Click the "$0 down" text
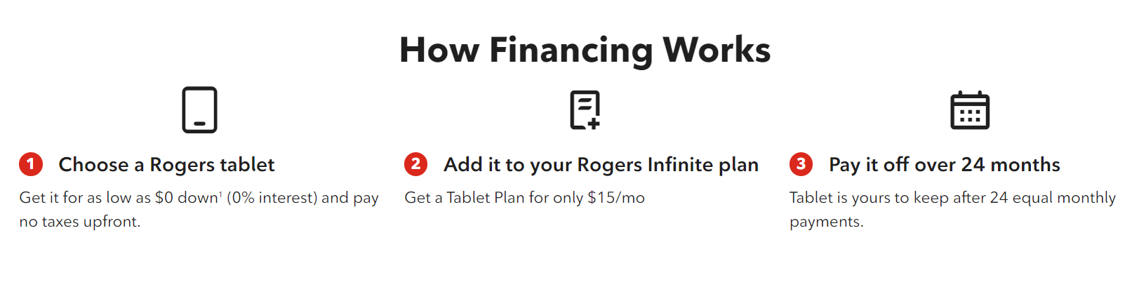 [186, 198]
